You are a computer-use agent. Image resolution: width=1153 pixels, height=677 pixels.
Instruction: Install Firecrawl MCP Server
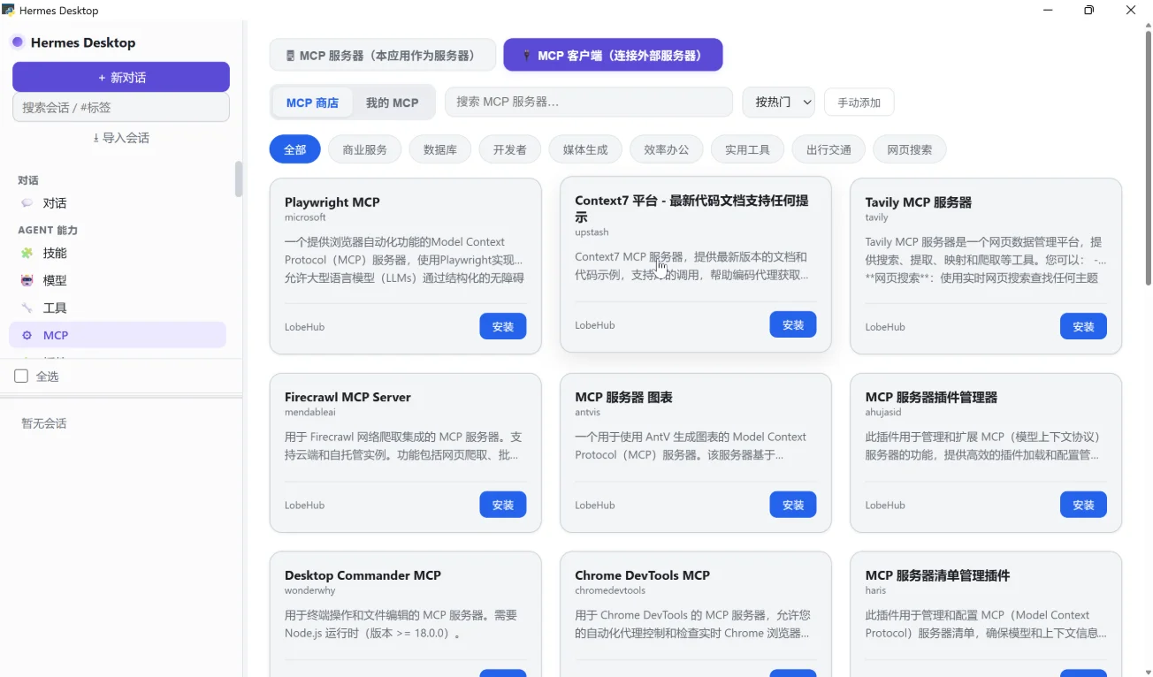point(503,506)
